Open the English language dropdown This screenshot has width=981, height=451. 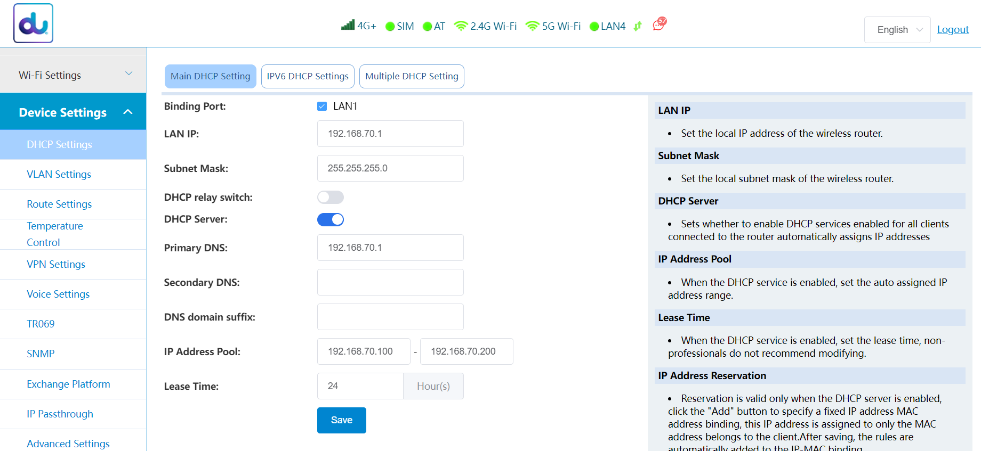coord(897,30)
